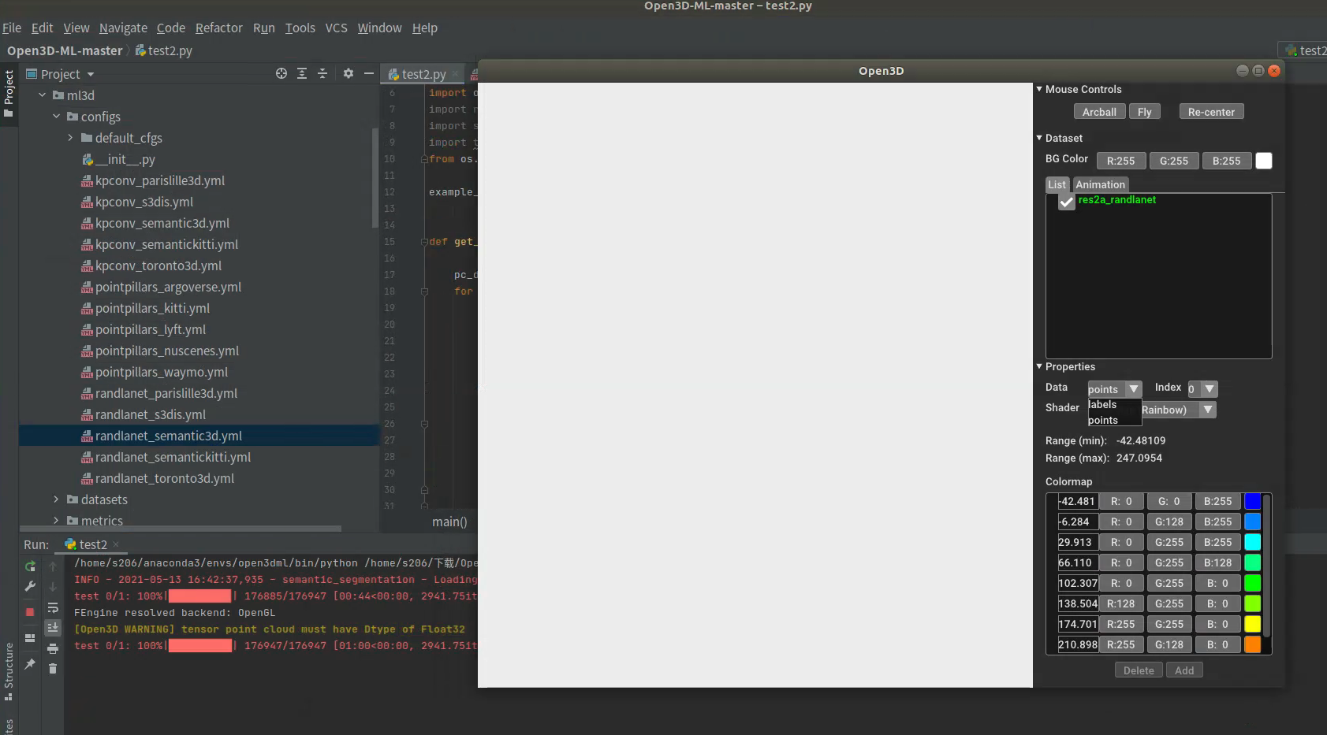Open Project panel settings gear
Screen dimensions: 1327x735
[348, 73]
